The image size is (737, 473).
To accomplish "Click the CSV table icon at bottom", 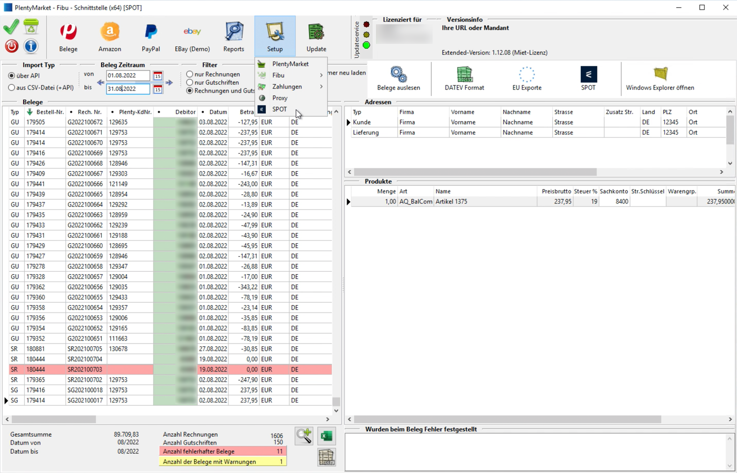I will [326, 457].
